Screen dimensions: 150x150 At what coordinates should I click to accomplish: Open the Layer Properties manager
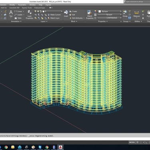pos(30,15)
